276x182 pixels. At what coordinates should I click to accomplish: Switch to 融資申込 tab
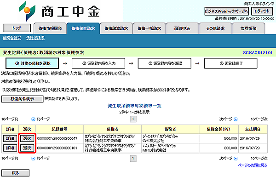[182, 28]
